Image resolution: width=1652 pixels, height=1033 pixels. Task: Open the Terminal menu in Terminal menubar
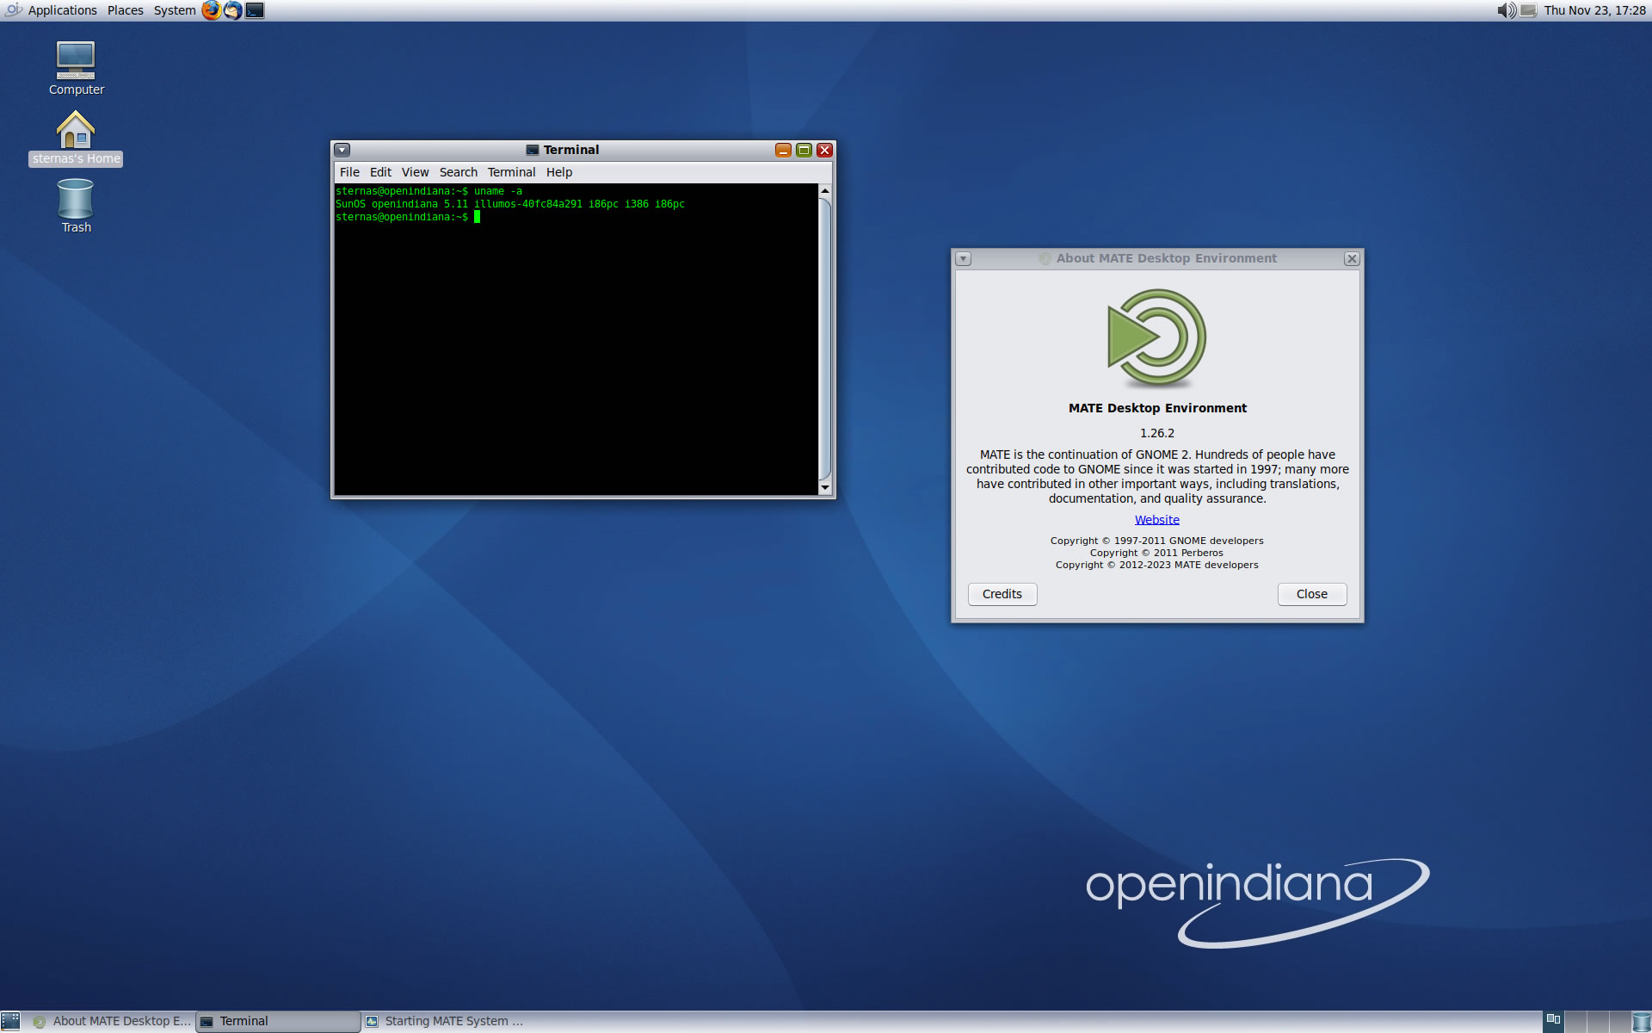[511, 172]
